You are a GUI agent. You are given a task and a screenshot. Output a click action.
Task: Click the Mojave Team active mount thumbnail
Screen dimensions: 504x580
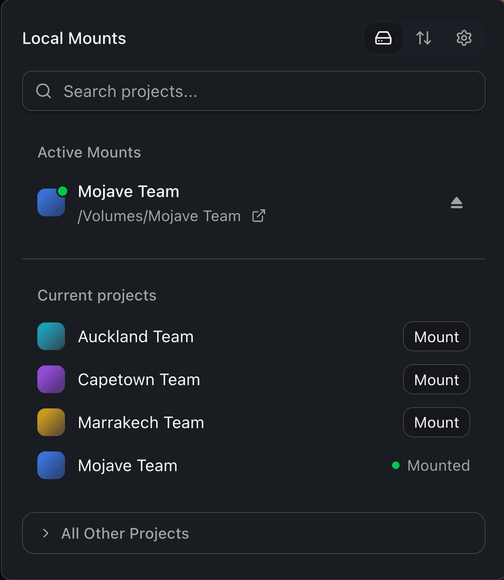click(x=51, y=202)
